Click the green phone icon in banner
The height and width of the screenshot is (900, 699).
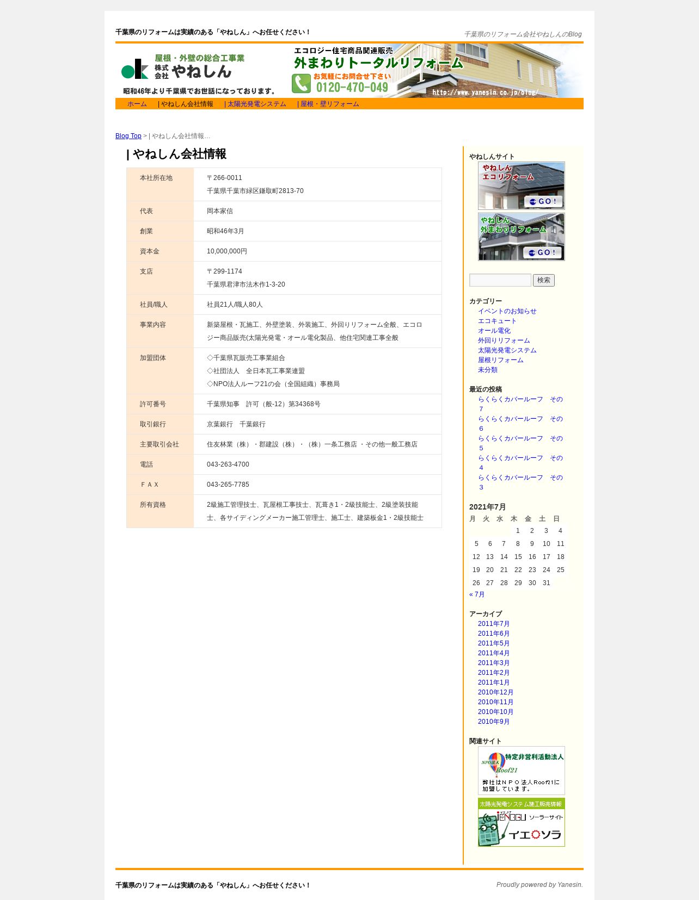pos(301,83)
